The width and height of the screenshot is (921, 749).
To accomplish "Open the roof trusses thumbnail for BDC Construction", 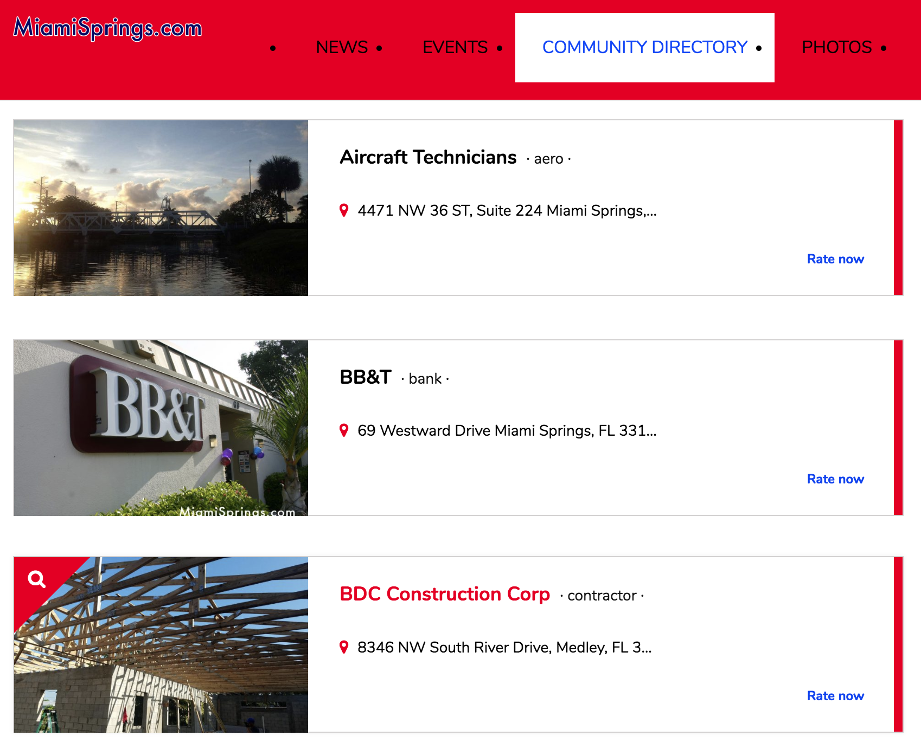I will pos(161,644).
